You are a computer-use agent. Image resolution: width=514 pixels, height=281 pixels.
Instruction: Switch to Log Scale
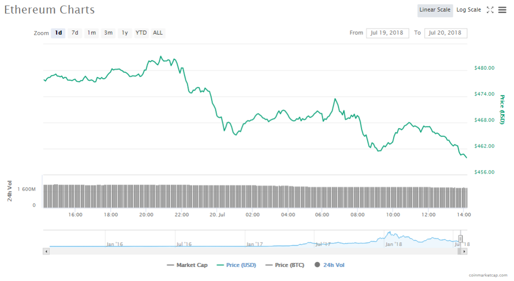pos(468,10)
